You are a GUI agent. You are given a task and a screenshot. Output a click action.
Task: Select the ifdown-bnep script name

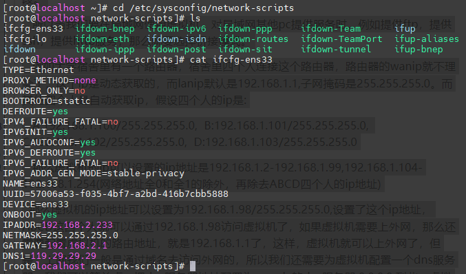pyautogui.click(x=105, y=29)
